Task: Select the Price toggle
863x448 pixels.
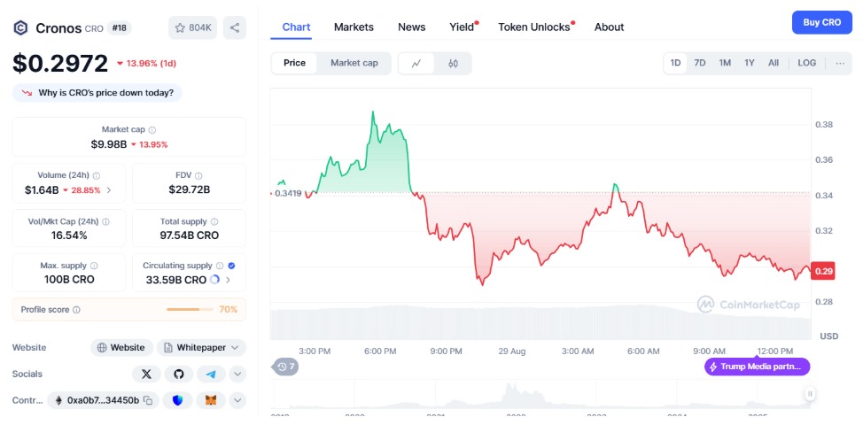Action: 294,63
